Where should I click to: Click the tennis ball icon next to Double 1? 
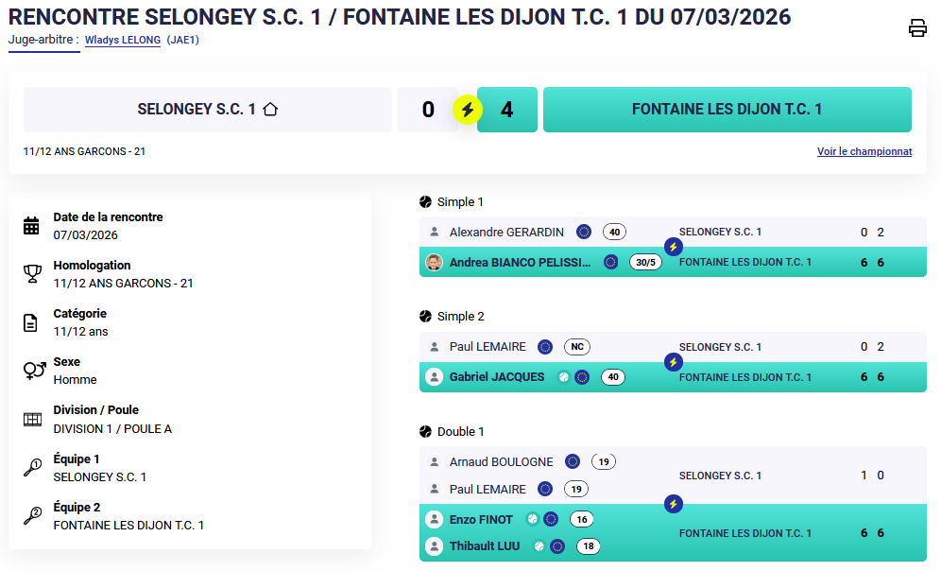pos(425,432)
